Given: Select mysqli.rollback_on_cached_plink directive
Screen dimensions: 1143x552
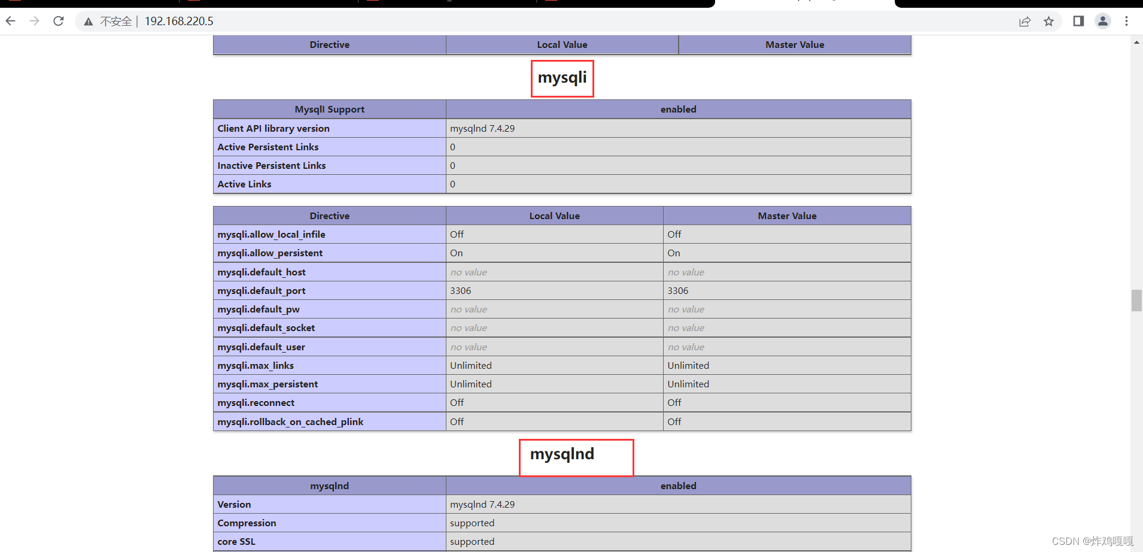Looking at the screenshot, I should (290, 421).
